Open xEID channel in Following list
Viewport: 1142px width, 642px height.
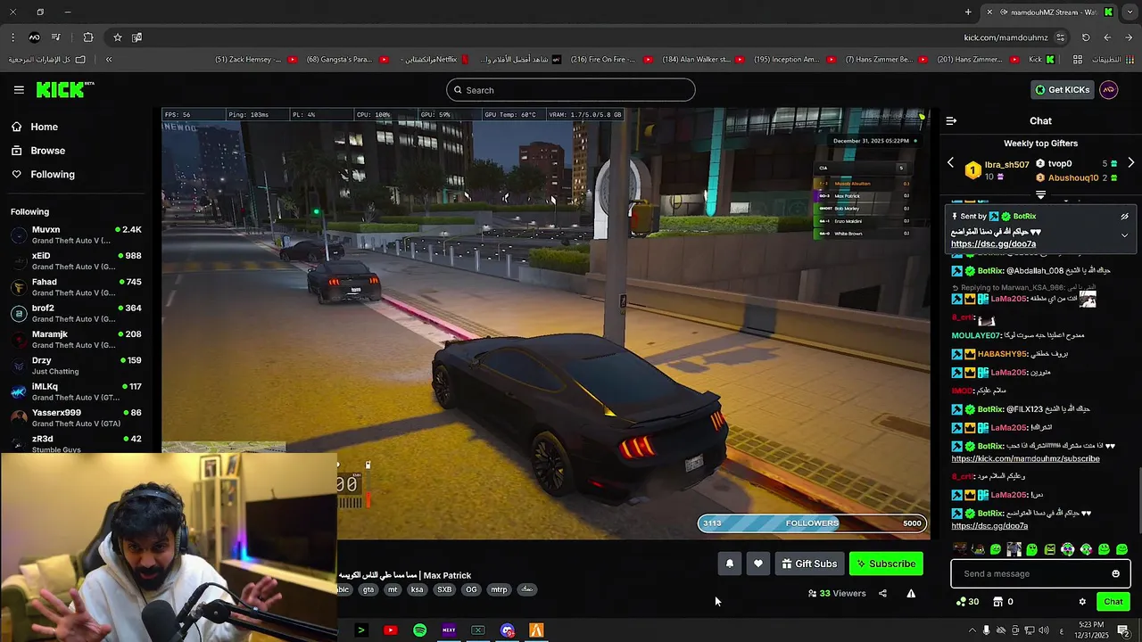(76, 261)
